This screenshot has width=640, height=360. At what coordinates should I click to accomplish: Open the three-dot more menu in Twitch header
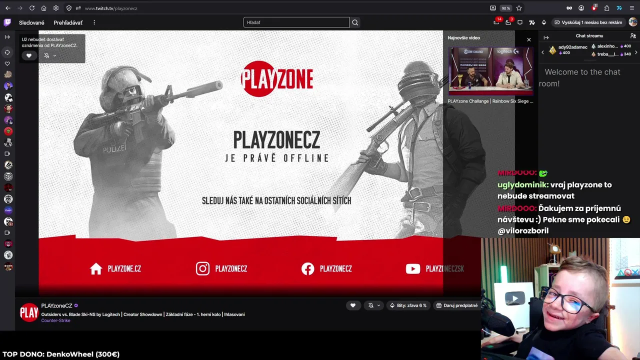(94, 22)
